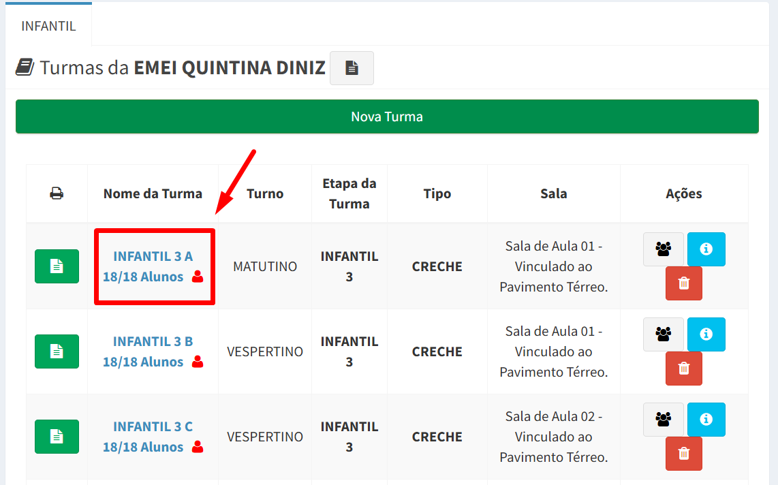Click students group icon for INFANTIL 3 A

[664, 249]
